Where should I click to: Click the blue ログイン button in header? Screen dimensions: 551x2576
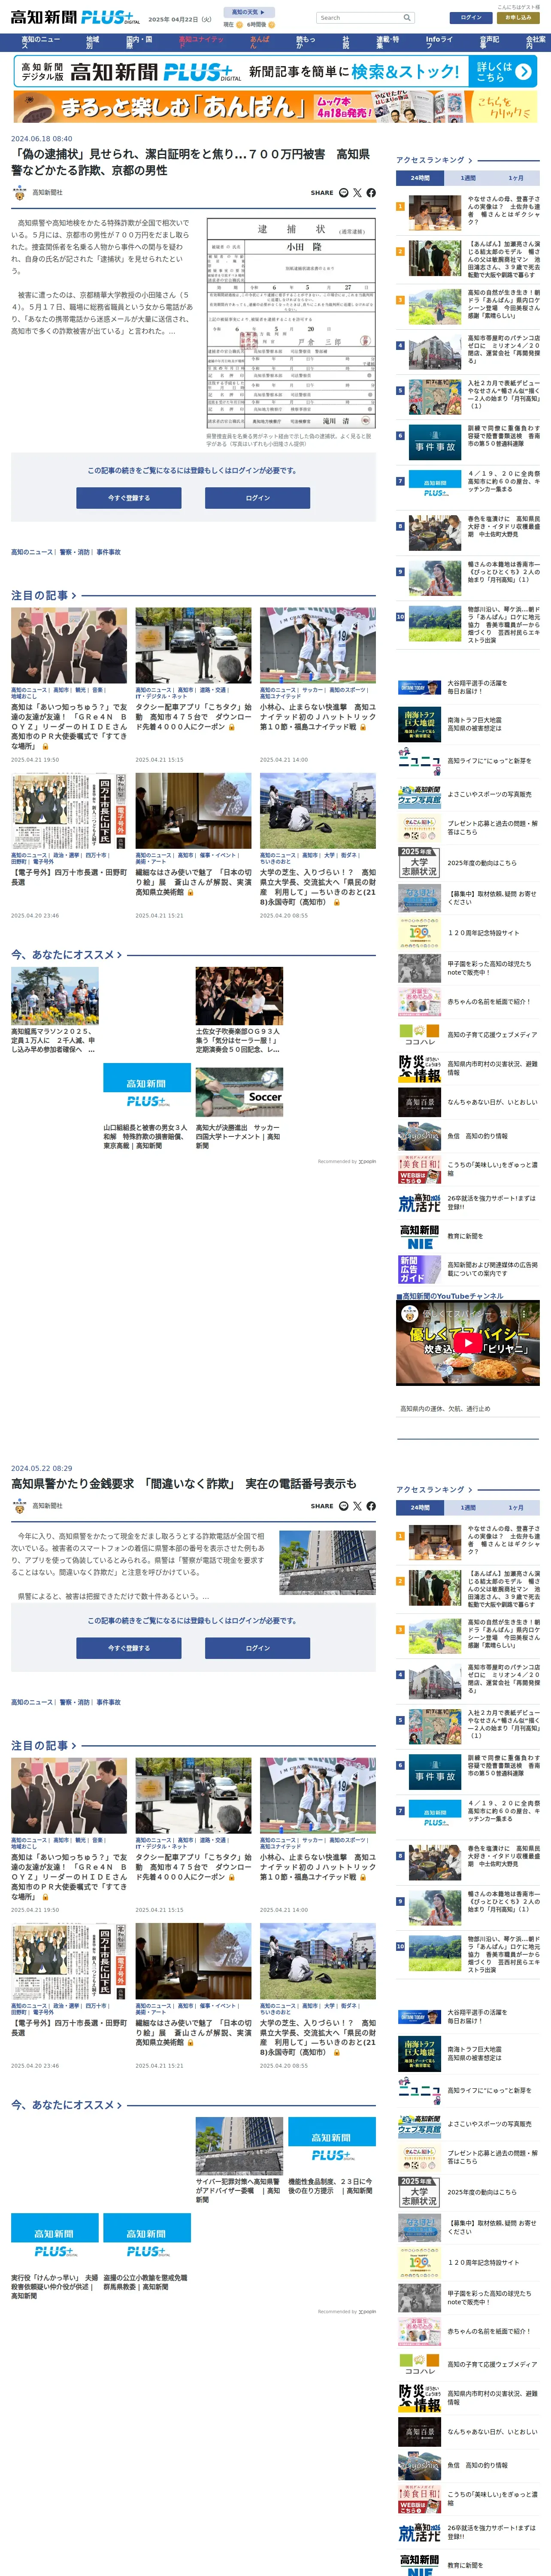(471, 18)
